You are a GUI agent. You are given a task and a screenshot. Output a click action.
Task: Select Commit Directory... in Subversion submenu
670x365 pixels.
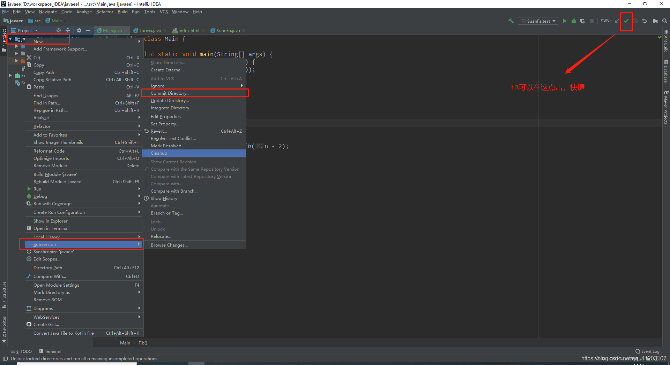[x=194, y=93]
